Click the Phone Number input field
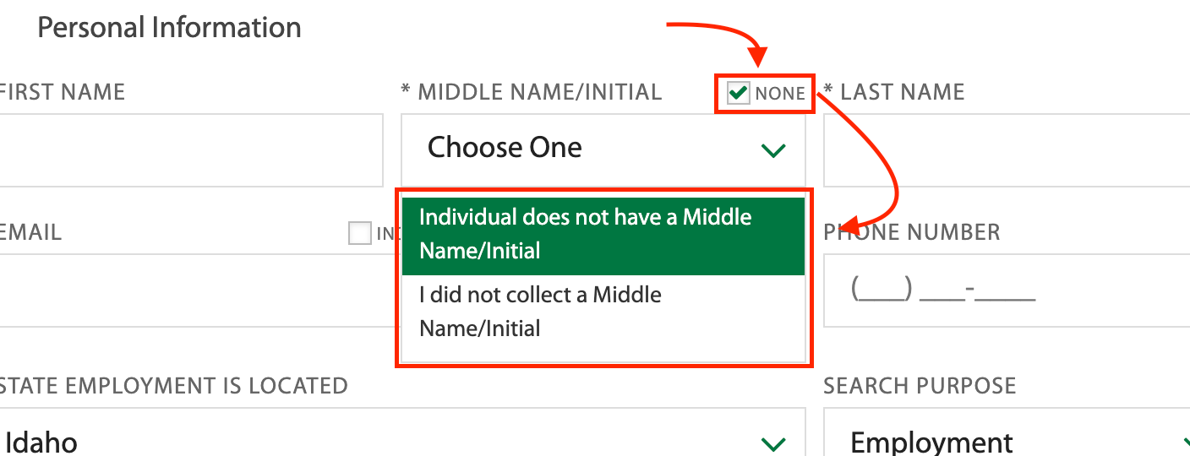Screen dimensions: 1190x456 click(x=1006, y=290)
